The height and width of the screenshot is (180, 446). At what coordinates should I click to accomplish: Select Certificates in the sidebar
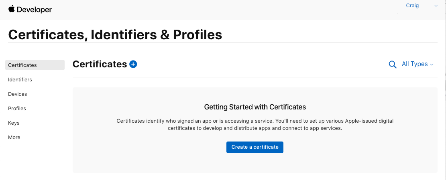click(x=35, y=65)
